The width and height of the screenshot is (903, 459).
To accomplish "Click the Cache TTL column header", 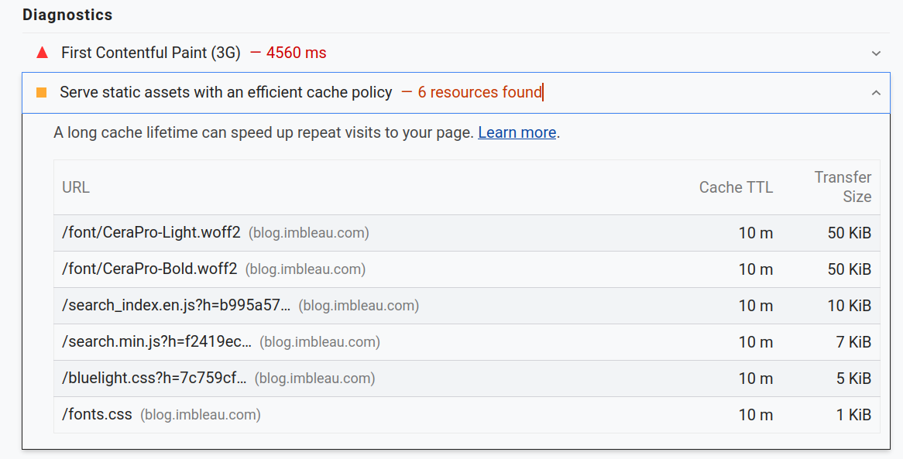I will pyautogui.click(x=736, y=187).
